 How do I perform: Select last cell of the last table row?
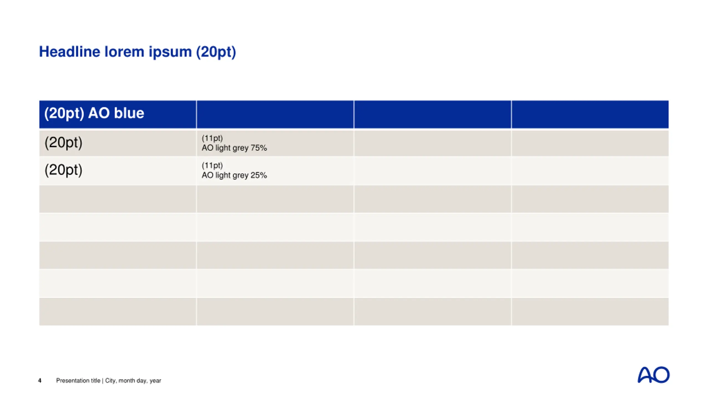coord(590,311)
